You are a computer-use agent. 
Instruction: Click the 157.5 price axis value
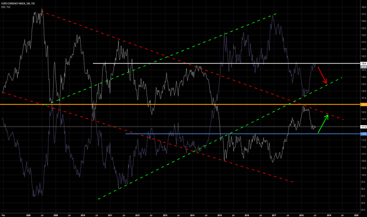364,14
